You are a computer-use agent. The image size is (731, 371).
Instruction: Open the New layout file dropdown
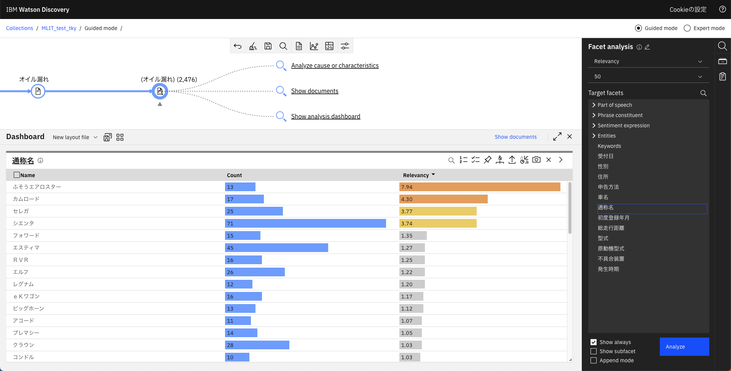[75, 137]
